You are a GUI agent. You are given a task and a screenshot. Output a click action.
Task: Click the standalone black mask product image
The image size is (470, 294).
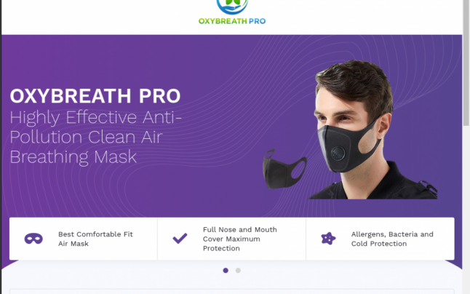pos(284,169)
